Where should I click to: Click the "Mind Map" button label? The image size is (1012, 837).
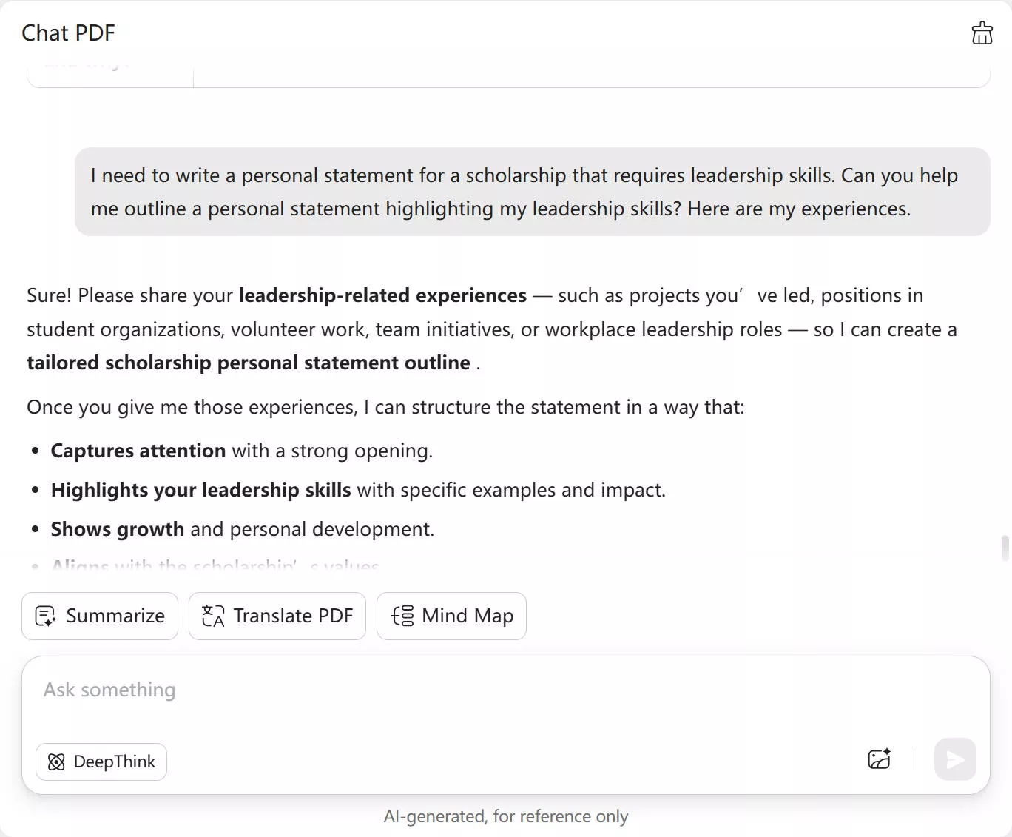tap(468, 616)
